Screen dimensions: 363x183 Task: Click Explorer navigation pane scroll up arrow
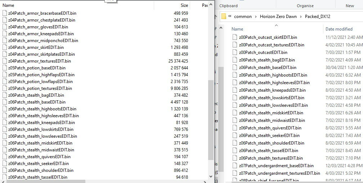[221, 28]
